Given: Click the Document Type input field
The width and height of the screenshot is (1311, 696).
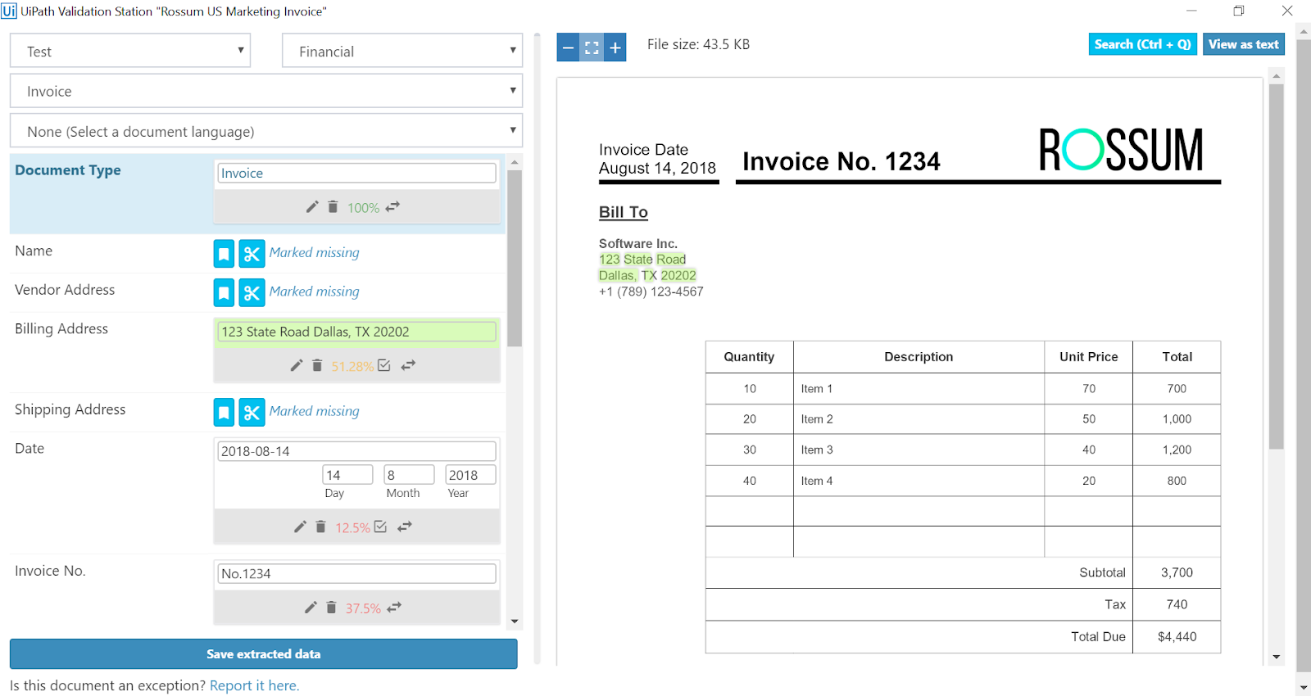Looking at the screenshot, I should [x=356, y=173].
